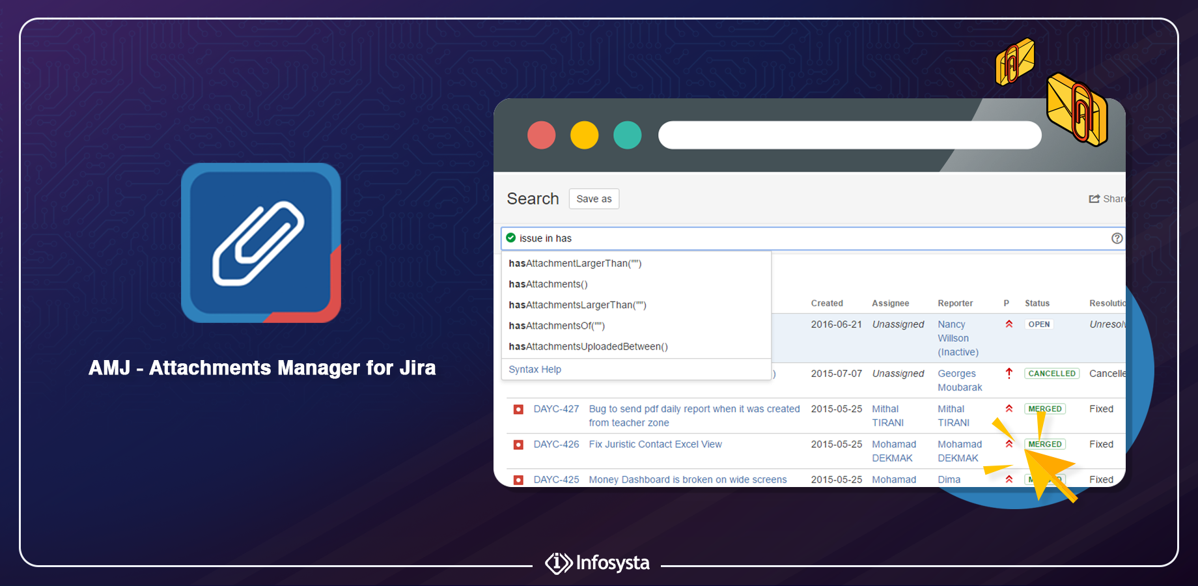Click the browser address bar
The width and height of the screenshot is (1198, 586).
(850, 135)
